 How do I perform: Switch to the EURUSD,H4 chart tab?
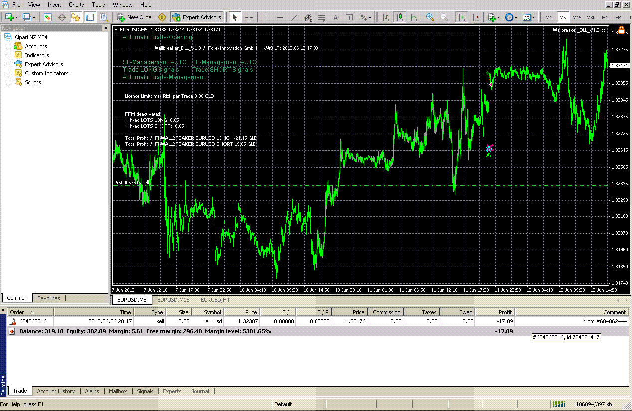(x=215, y=300)
